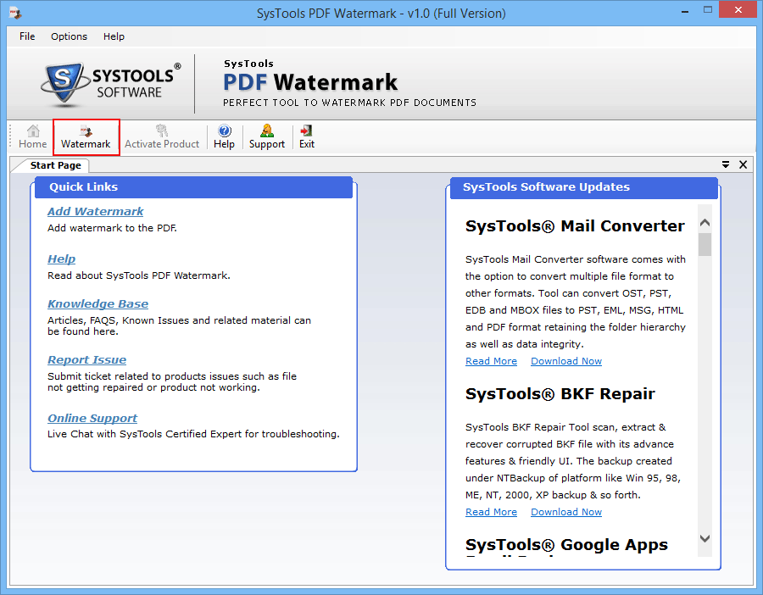Click the Support toolbar icon
Image resolution: width=763 pixels, height=595 pixels.
click(x=267, y=137)
